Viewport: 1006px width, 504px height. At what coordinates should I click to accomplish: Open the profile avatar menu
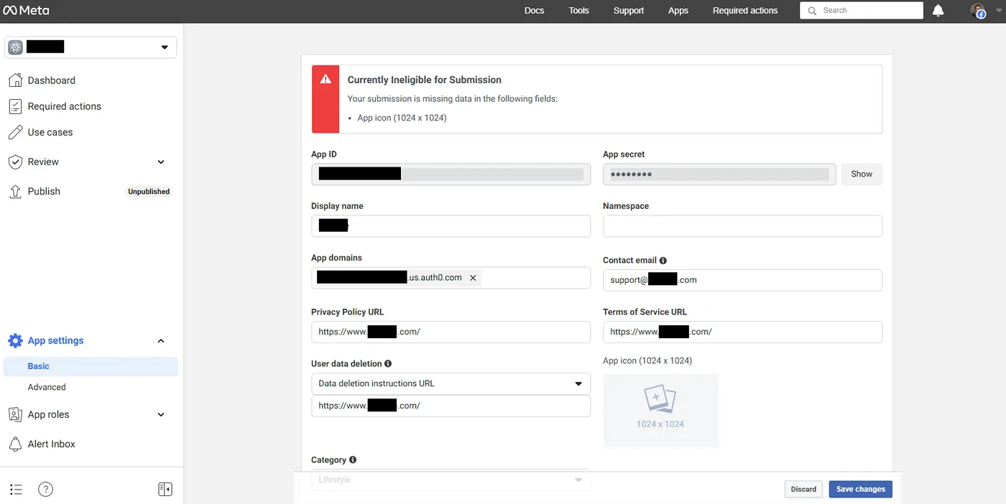click(x=978, y=11)
